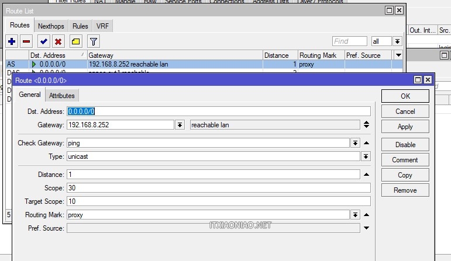Open the filter funnel icon in Route List

point(94,41)
